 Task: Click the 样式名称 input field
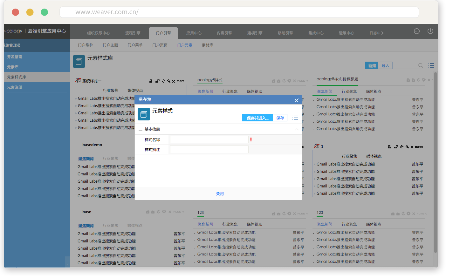coord(209,139)
